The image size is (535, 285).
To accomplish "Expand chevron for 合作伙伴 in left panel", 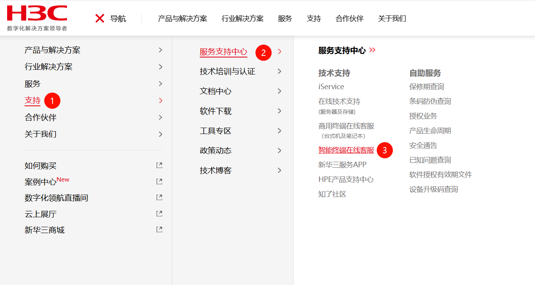I will click(x=160, y=117).
